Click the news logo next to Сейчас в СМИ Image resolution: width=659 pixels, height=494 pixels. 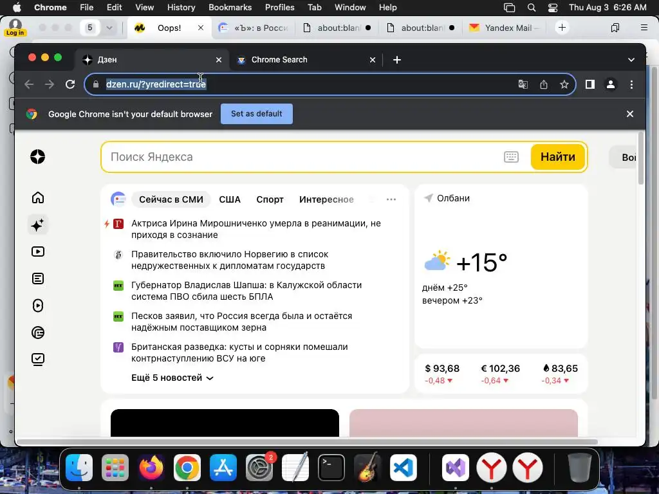[x=118, y=199]
